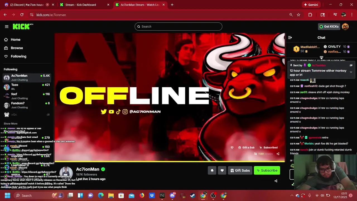Open Discord from taskbar
The height and width of the screenshot is (201, 357).
pyautogui.click(x=172, y=195)
